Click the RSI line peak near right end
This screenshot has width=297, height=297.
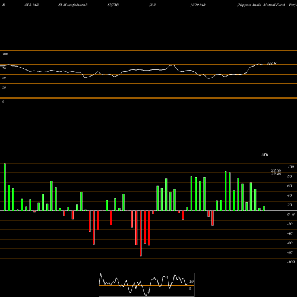tap(259, 64)
